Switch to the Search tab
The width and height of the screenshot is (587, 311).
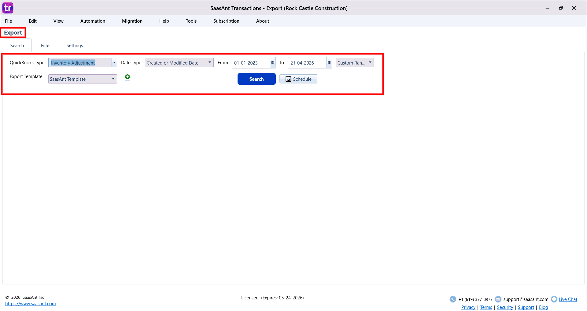point(17,45)
